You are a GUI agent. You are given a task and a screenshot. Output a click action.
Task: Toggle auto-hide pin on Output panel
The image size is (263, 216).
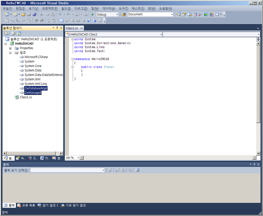click(254, 164)
